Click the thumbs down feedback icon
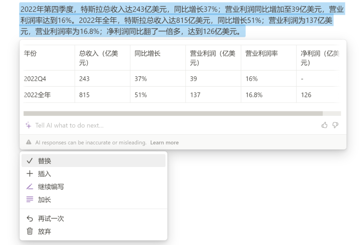The width and height of the screenshot is (362, 245). point(336,125)
